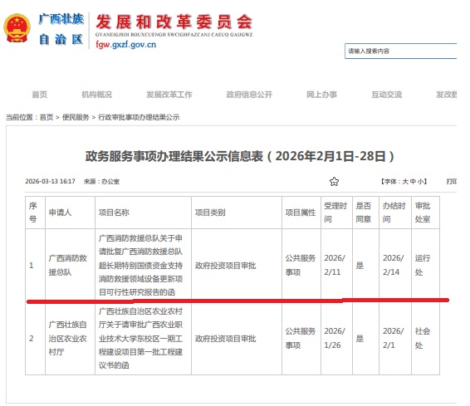Click the search input field
The height and width of the screenshot is (406, 470).
click(400, 51)
